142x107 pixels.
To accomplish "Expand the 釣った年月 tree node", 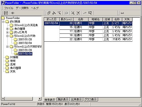I will (x=7, y=32).
